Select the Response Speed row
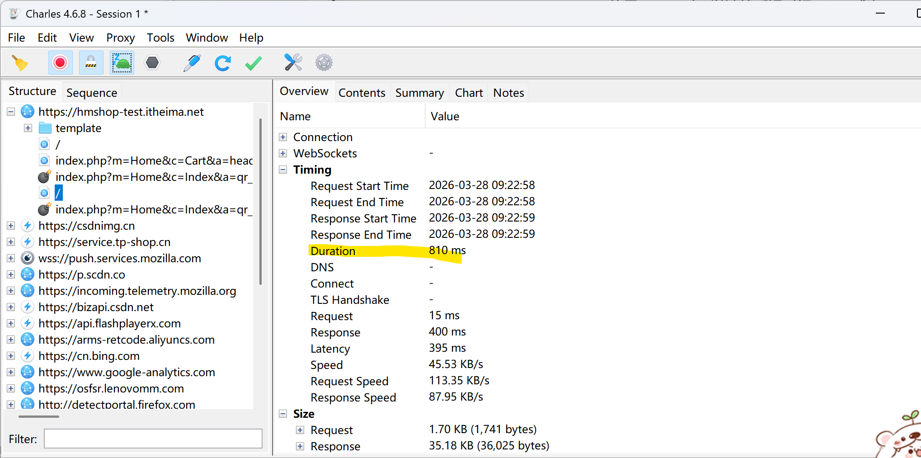 [x=597, y=397]
